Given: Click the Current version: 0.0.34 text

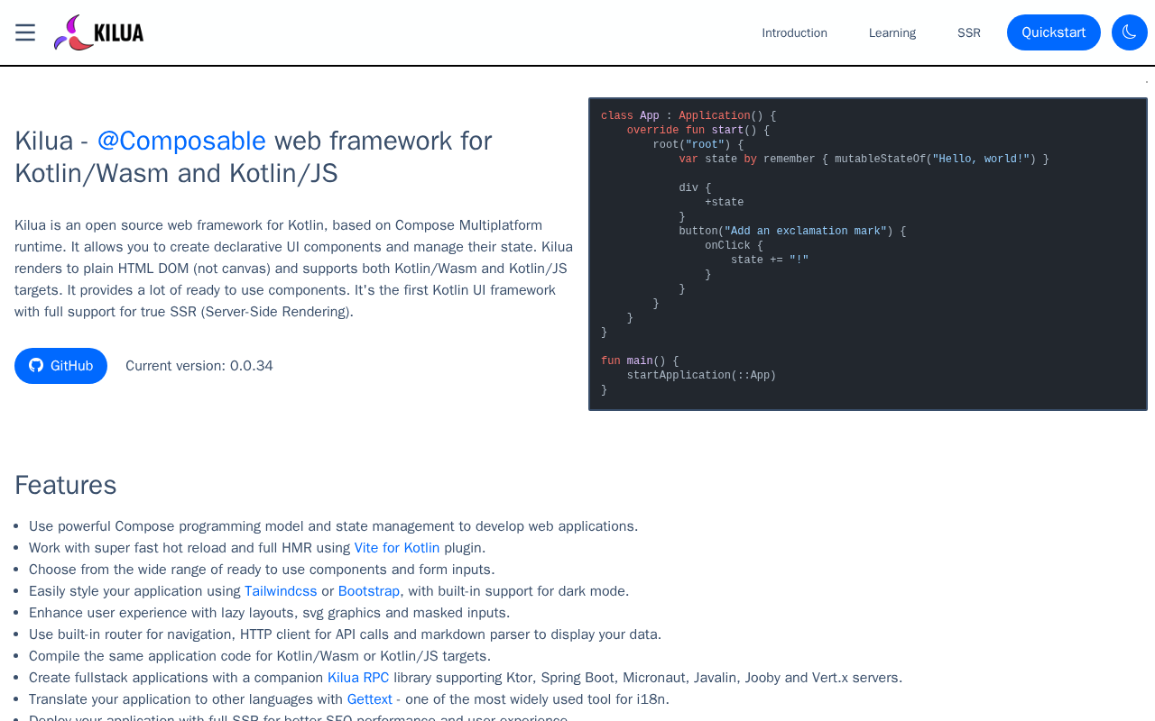Looking at the screenshot, I should point(199,366).
